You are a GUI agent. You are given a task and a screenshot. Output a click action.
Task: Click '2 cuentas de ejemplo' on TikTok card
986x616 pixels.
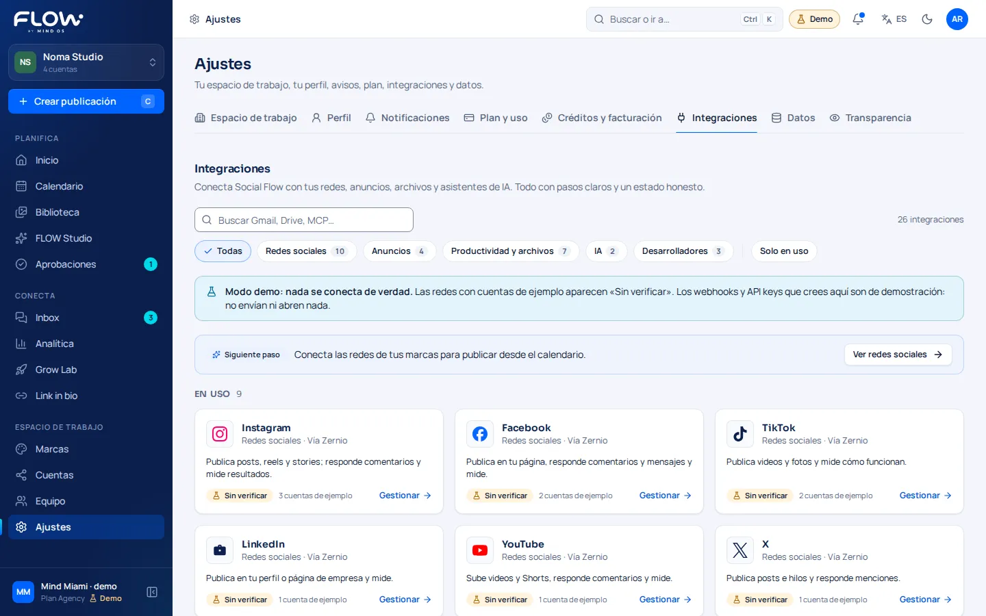(x=835, y=496)
